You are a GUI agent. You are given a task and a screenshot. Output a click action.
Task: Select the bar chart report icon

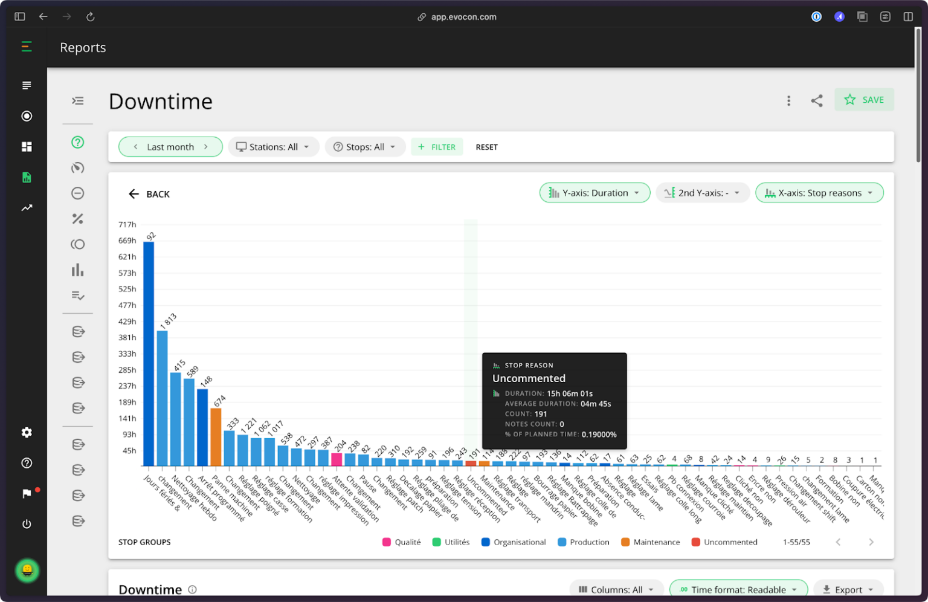[x=78, y=270]
